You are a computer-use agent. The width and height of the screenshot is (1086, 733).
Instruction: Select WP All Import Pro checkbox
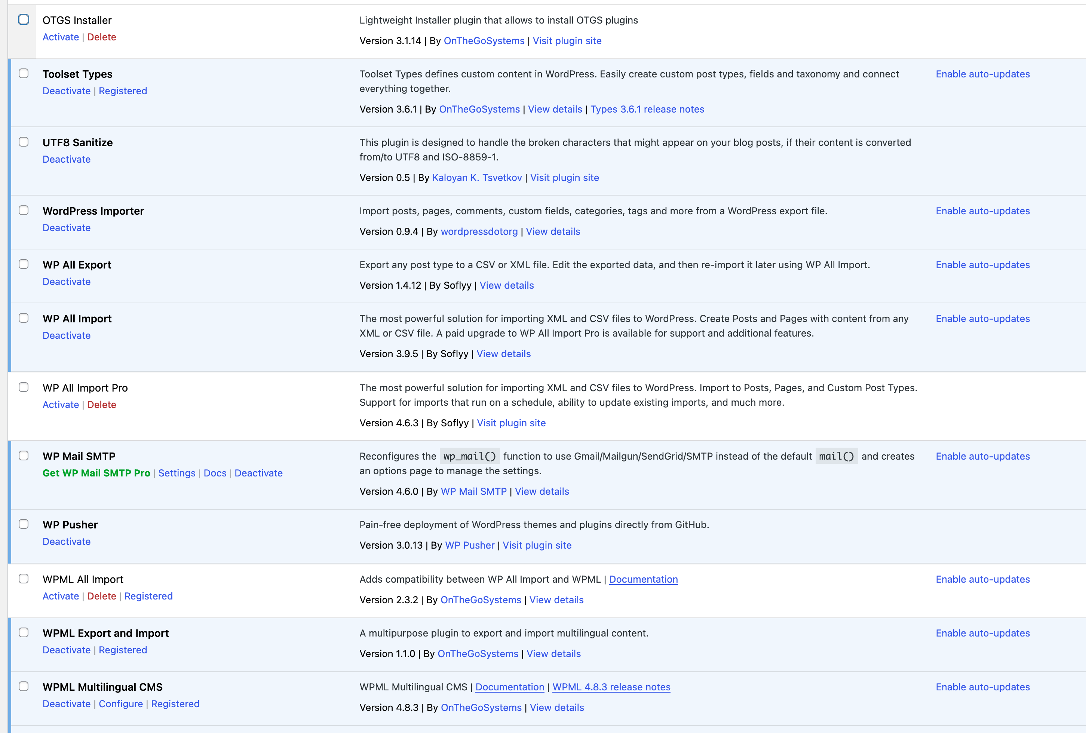[23, 387]
